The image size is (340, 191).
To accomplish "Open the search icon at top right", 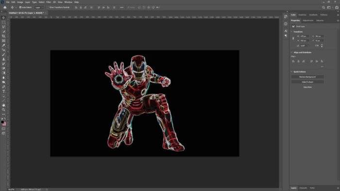I will coord(323,7).
